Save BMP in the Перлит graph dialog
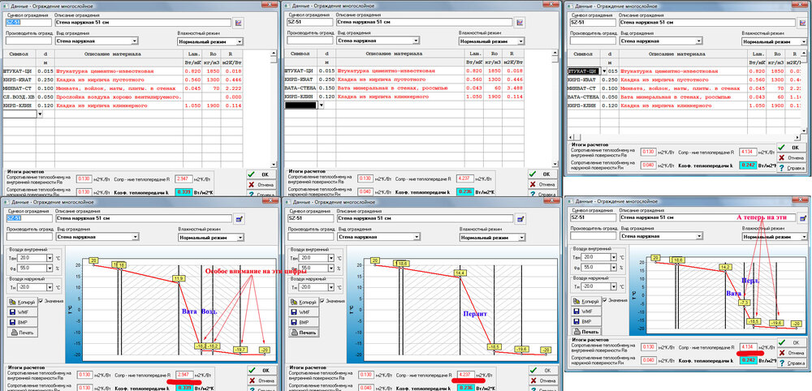Viewport: 812px width, 391px height. pos(305,322)
